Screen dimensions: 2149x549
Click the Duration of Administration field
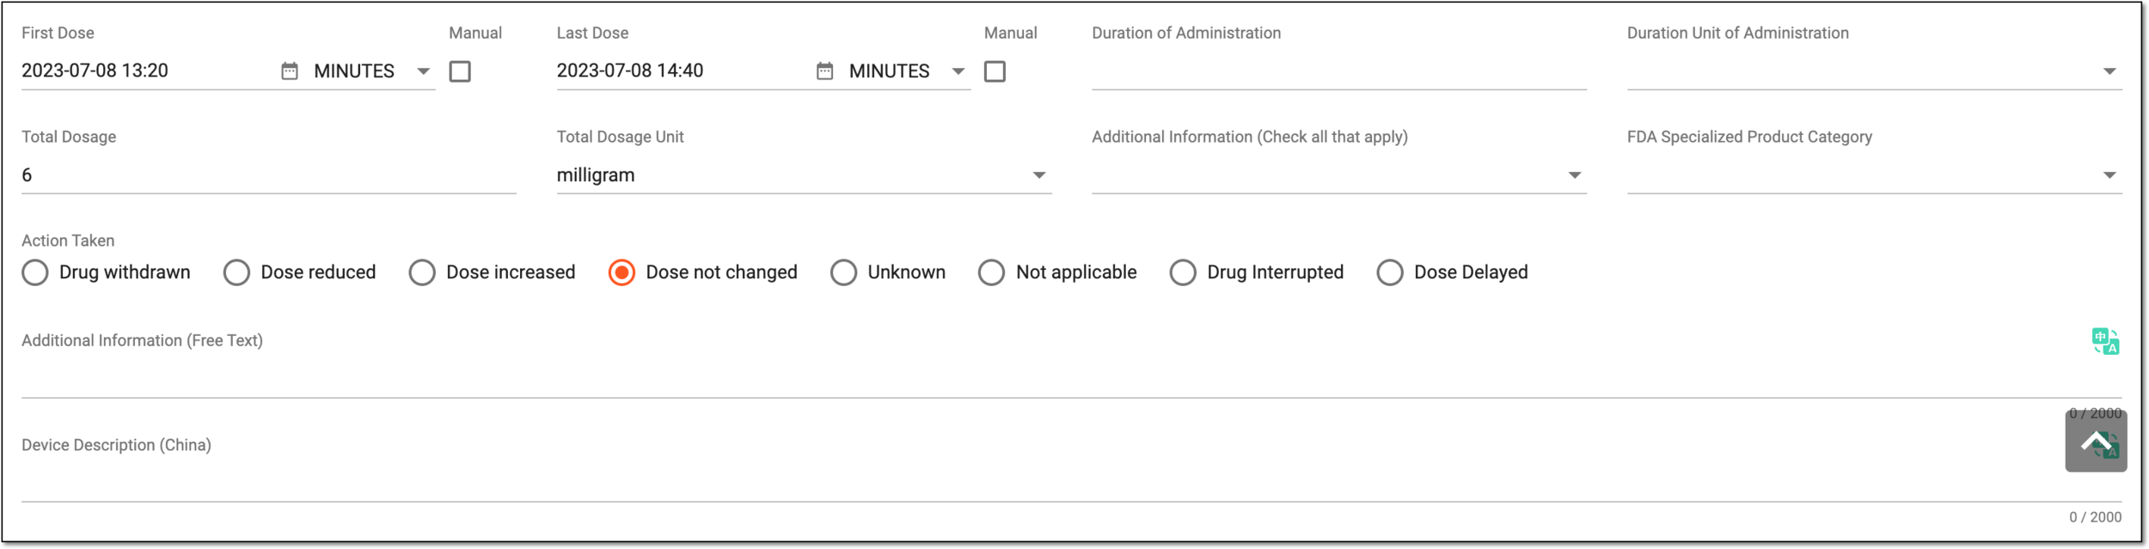[x=1338, y=71]
